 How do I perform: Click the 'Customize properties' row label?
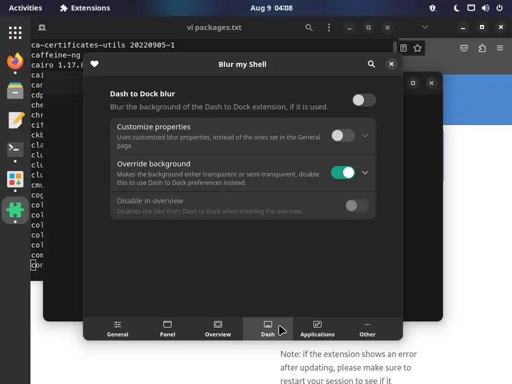pos(153,126)
